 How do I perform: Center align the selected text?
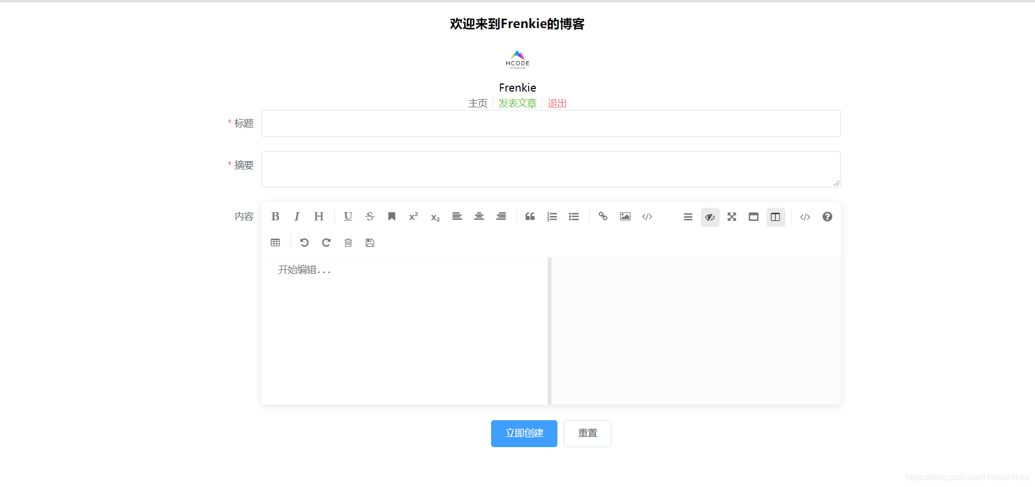click(479, 217)
